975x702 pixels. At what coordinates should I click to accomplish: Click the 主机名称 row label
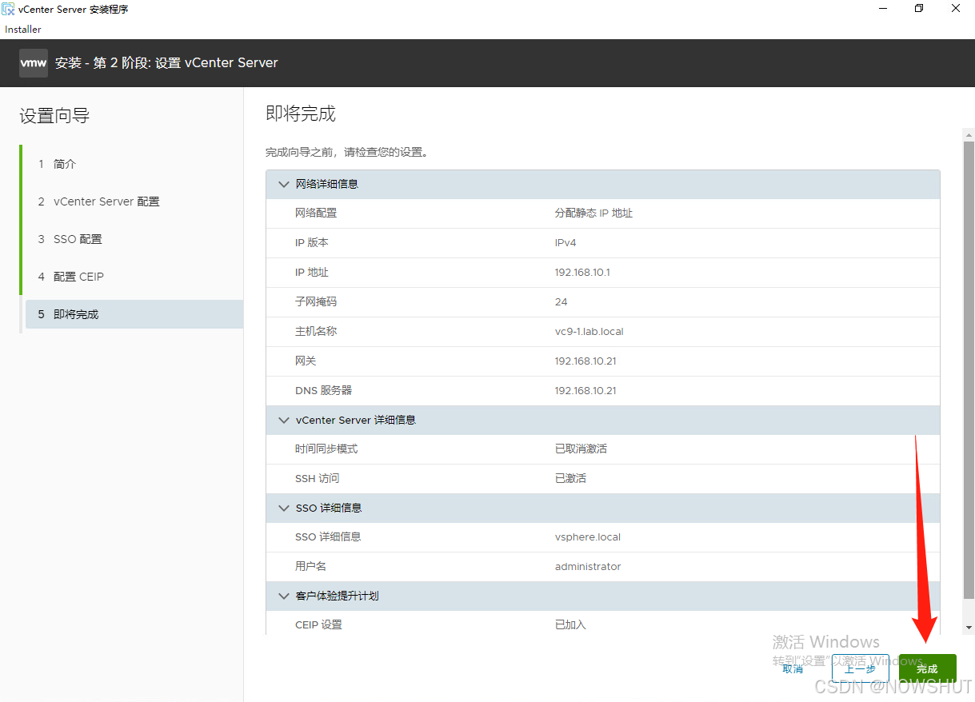point(316,332)
